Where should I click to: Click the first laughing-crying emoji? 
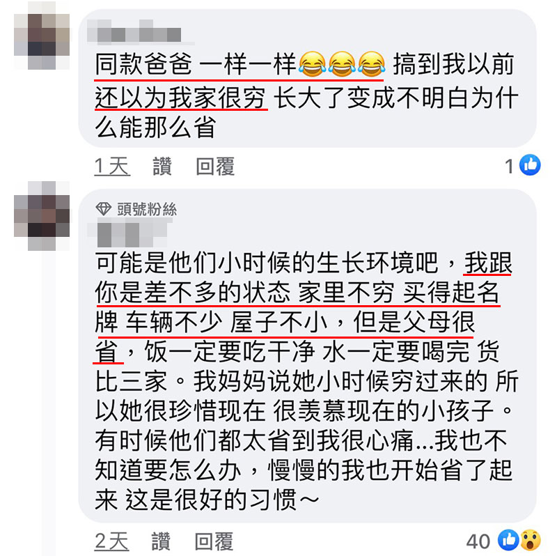click(x=312, y=64)
